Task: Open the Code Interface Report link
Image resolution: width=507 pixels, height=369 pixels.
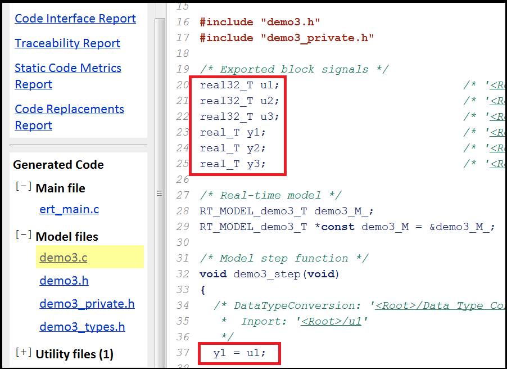Action: pyautogui.click(x=75, y=19)
